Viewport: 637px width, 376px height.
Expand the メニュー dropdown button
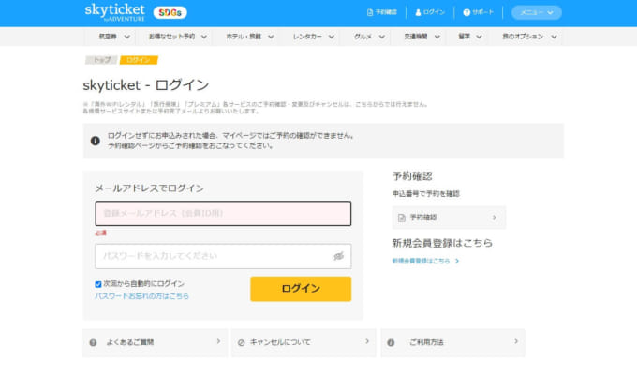[x=536, y=12]
